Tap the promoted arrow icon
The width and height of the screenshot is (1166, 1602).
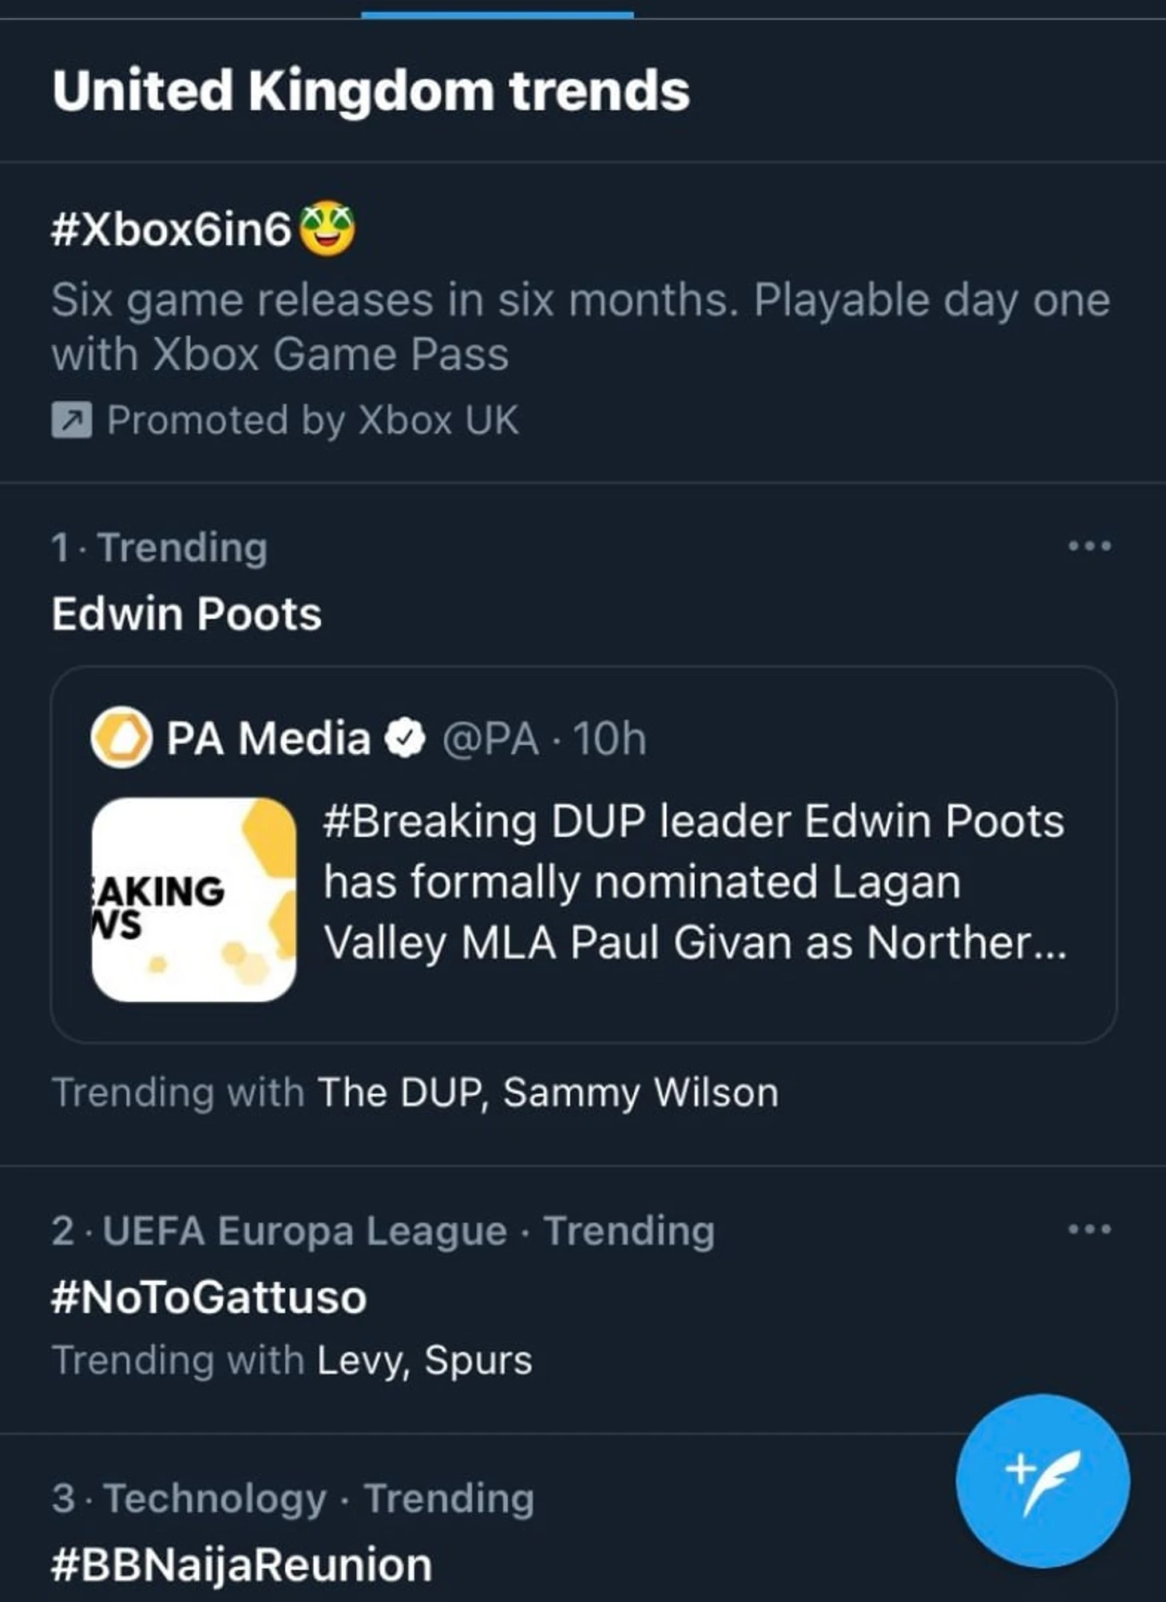(72, 420)
